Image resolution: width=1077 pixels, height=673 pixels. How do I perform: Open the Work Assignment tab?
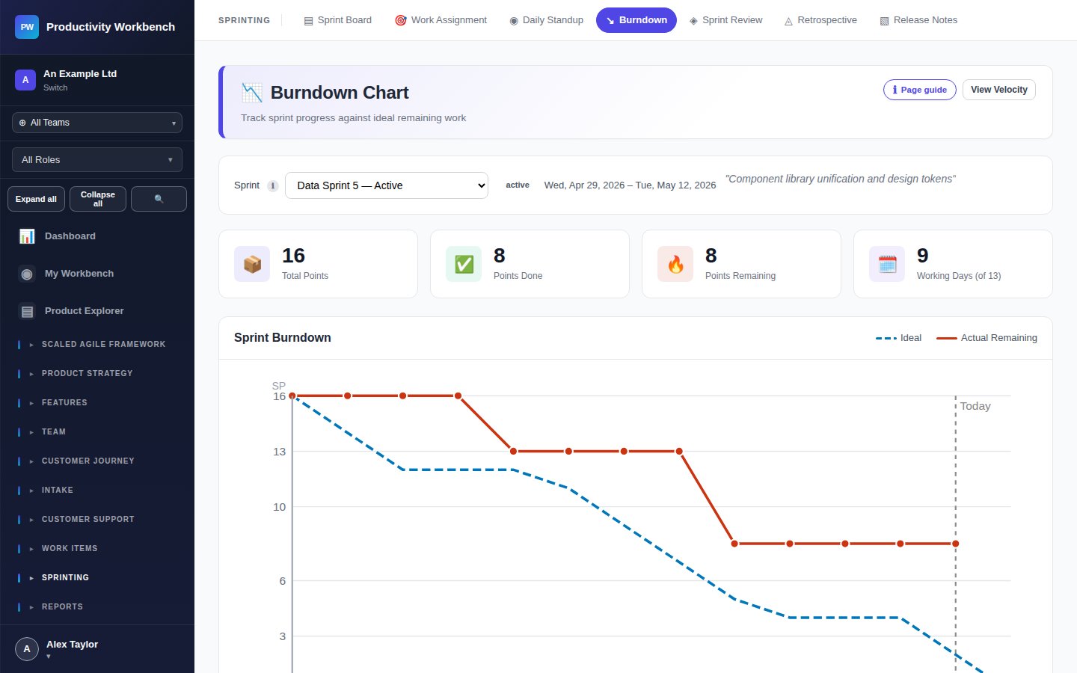pyautogui.click(x=441, y=20)
